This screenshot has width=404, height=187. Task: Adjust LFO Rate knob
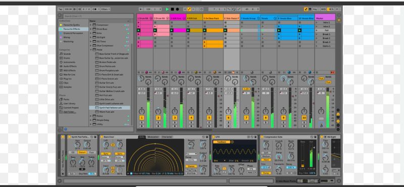(217, 170)
